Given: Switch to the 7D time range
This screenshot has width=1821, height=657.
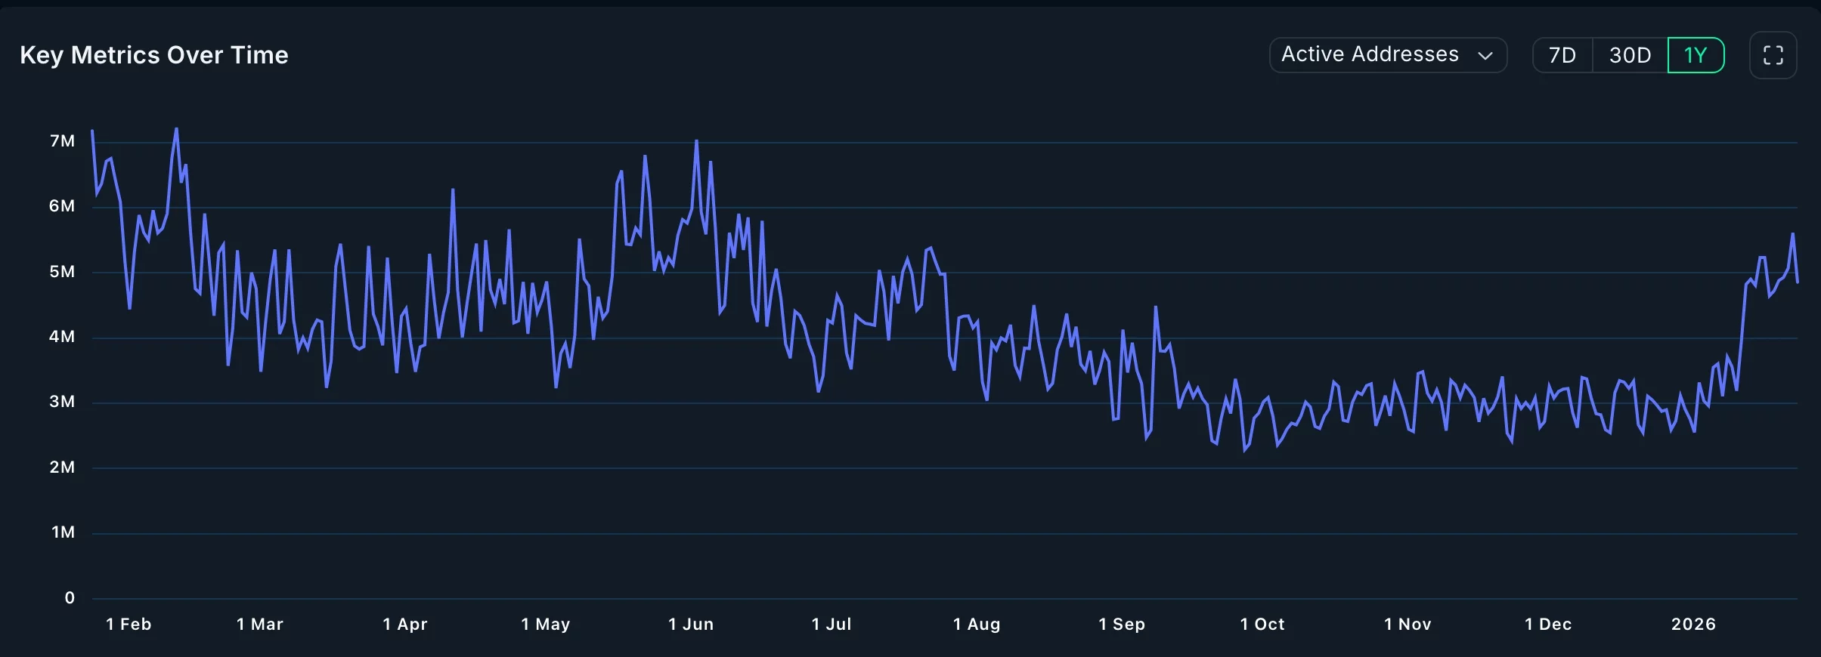Looking at the screenshot, I should tap(1562, 55).
